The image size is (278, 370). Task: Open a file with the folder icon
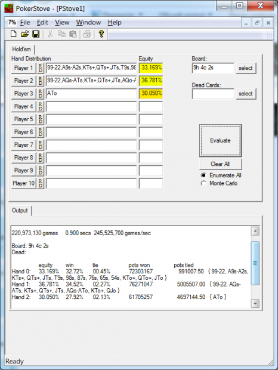pos(24,34)
